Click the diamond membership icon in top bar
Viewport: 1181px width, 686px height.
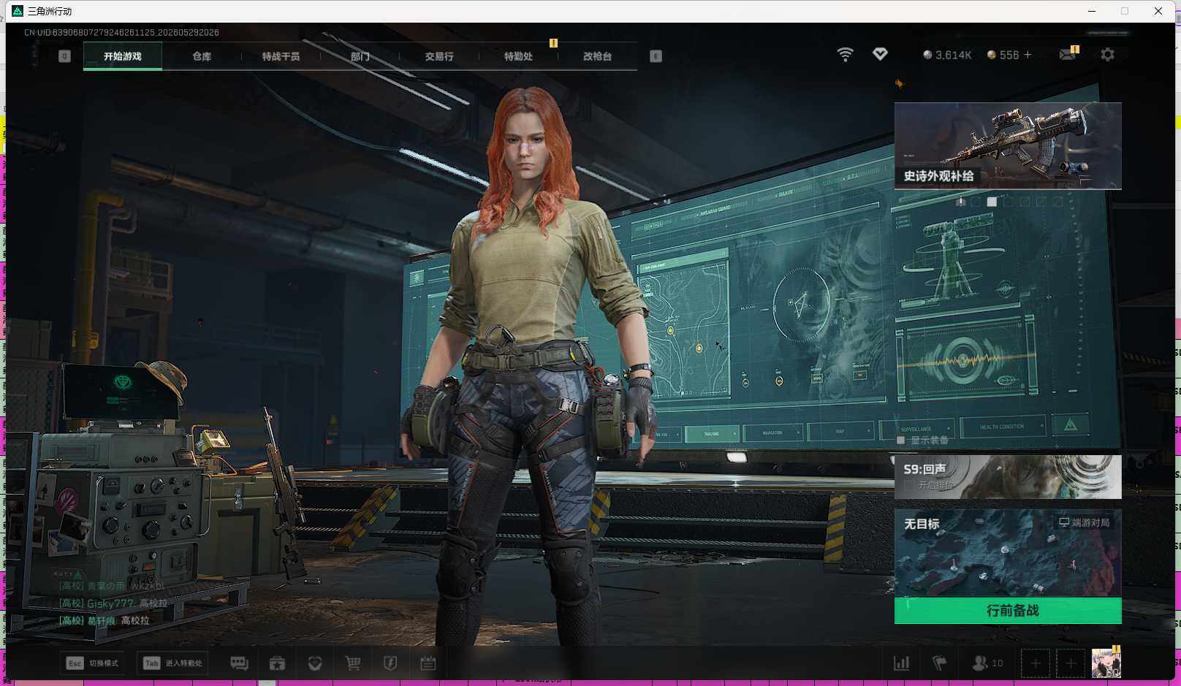tap(880, 54)
